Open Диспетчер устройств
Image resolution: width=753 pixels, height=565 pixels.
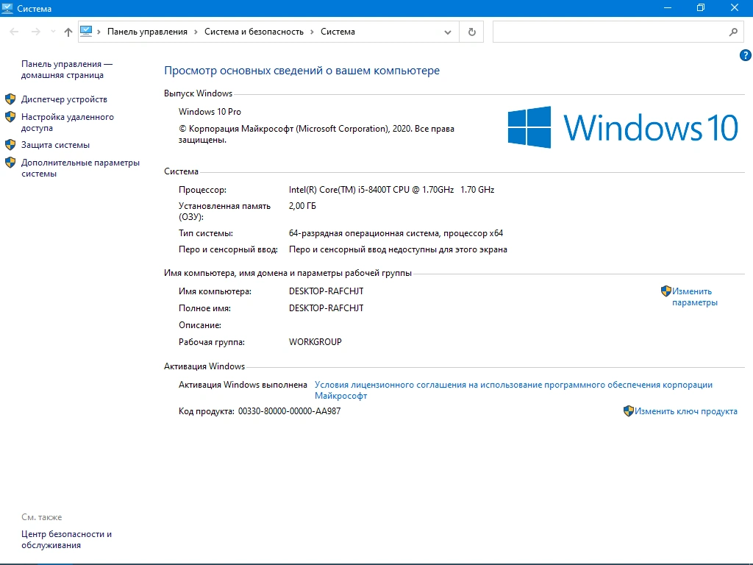coord(65,99)
